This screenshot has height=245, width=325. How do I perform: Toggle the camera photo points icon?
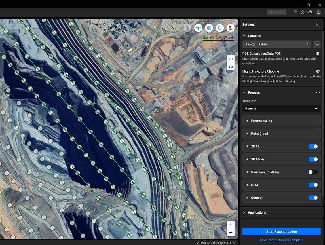pyautogui.click(x=209, y=28)
